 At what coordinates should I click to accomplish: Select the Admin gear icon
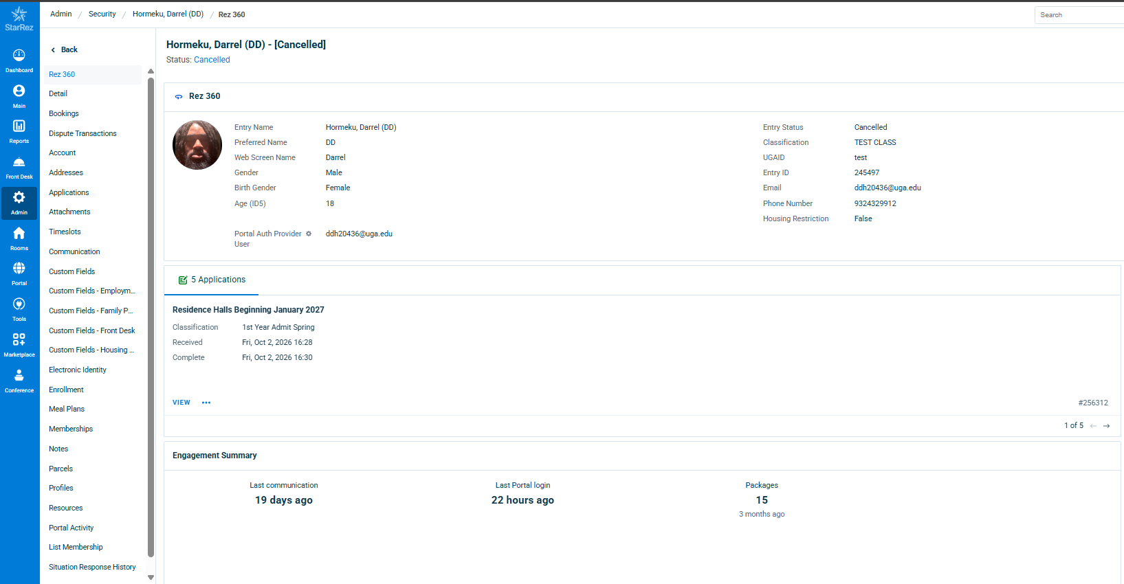[19, 198]
